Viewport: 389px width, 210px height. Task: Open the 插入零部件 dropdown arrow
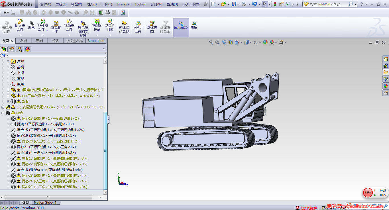pyautogui.click(x=20, y=35)
